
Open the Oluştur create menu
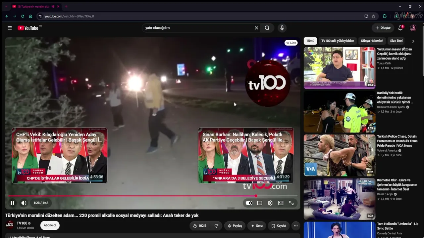[x=383, y=28]
